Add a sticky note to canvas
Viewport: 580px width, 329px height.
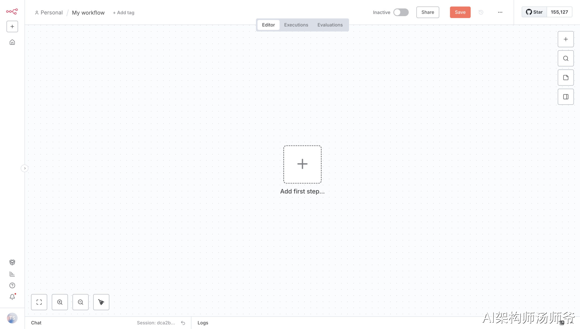click(x=565, y=78)
